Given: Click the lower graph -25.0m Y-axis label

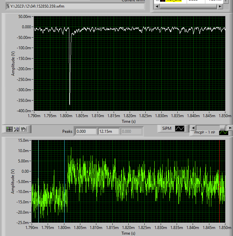Looking at the screenshot, I should [23, 223].
